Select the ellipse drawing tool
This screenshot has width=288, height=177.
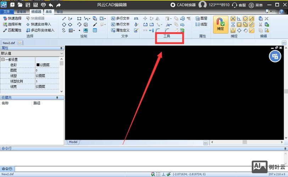(70, 24)
